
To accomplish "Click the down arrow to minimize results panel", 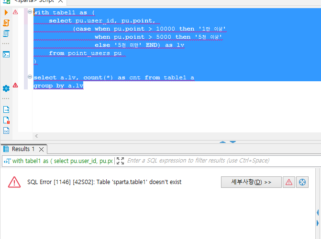I will tap(233, 142).
